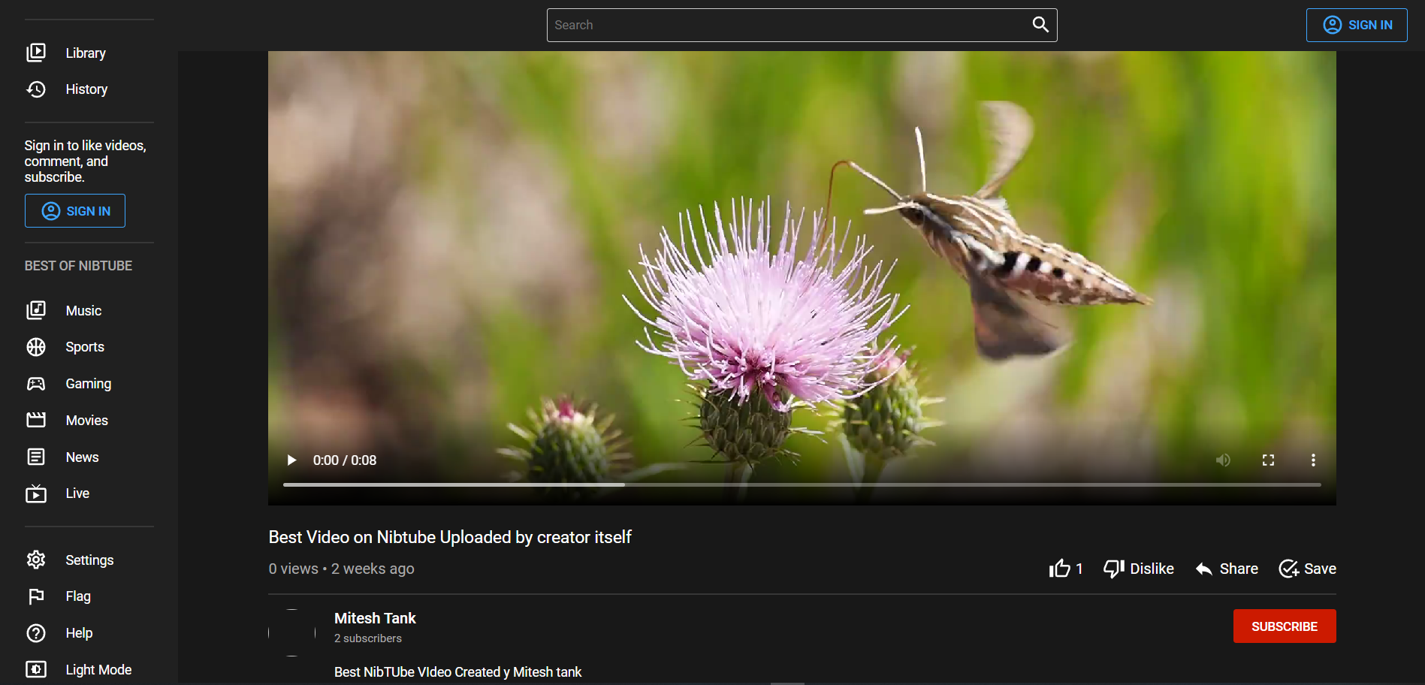Click the '2 subscribers' text

click(368, 638)
